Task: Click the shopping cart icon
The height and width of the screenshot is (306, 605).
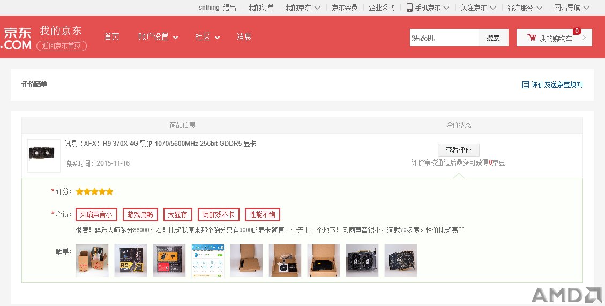Action: click(x=531, y=38)
